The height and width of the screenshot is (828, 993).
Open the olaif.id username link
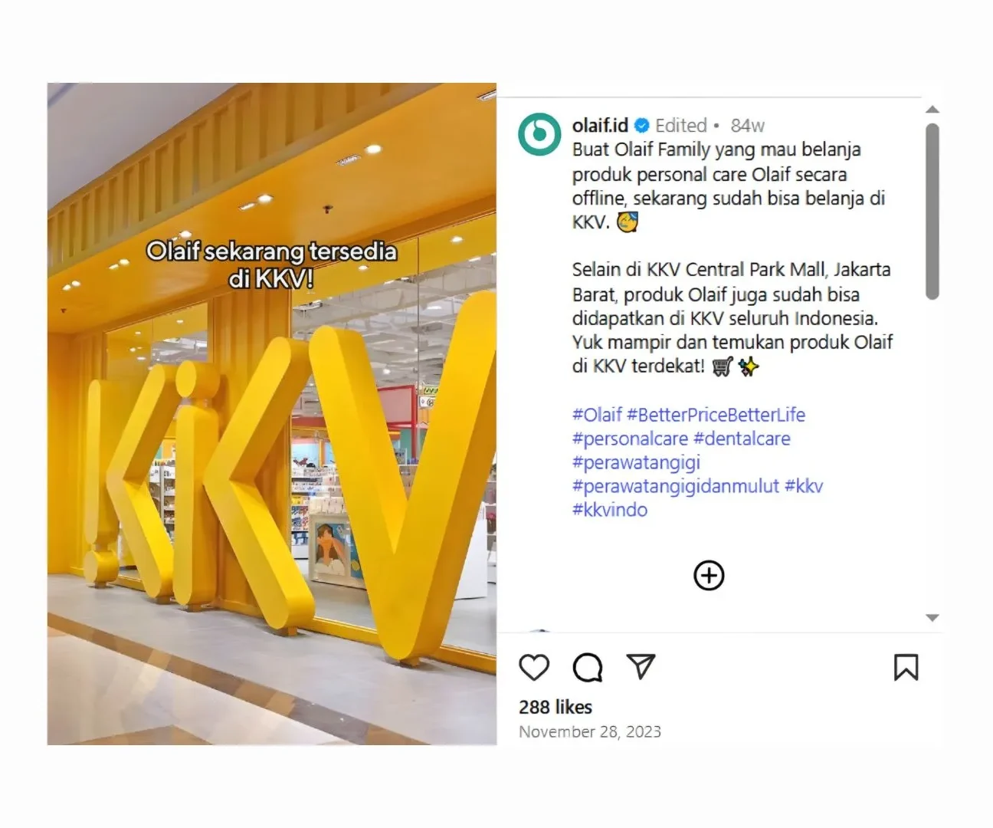(x=600, y=125)
